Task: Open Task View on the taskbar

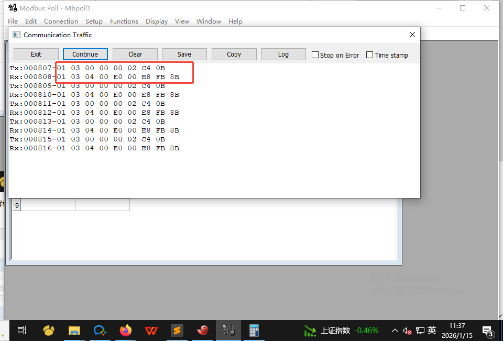Action: pos(22,331)
